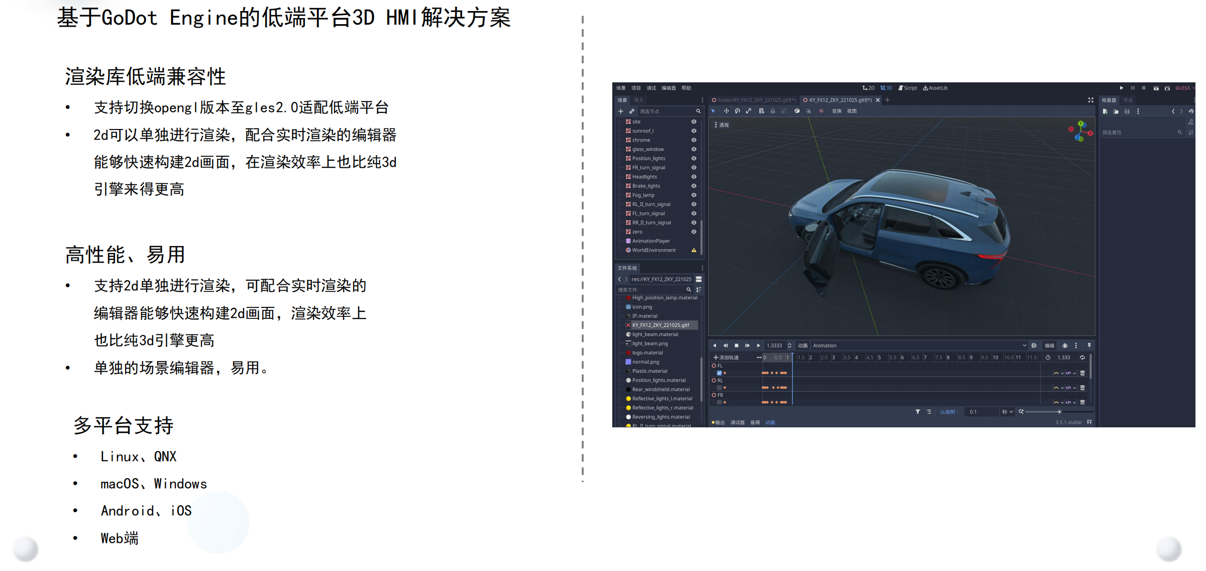Switch to the 检查器 Inspector tab

tap(1109, 100)
